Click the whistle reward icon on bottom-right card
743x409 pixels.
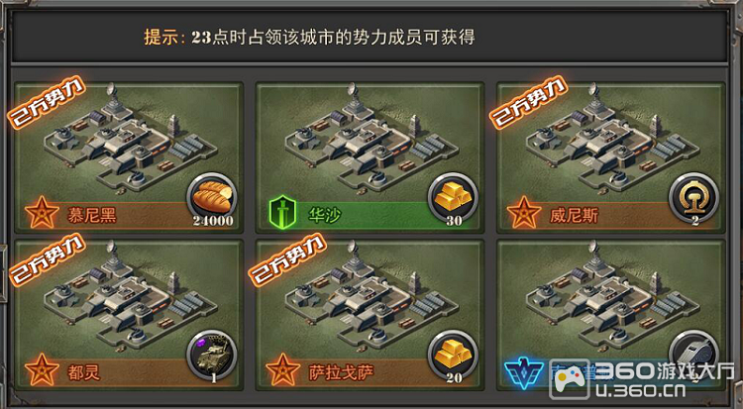coord(693,354)
